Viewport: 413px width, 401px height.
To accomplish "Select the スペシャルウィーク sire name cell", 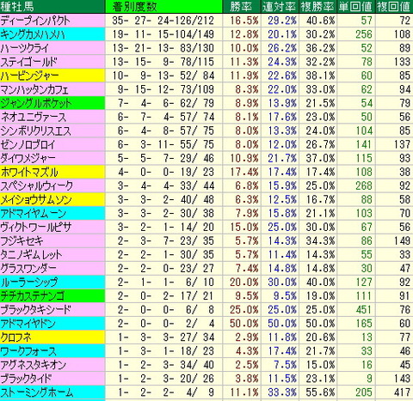I will click(x=52, y=185).
